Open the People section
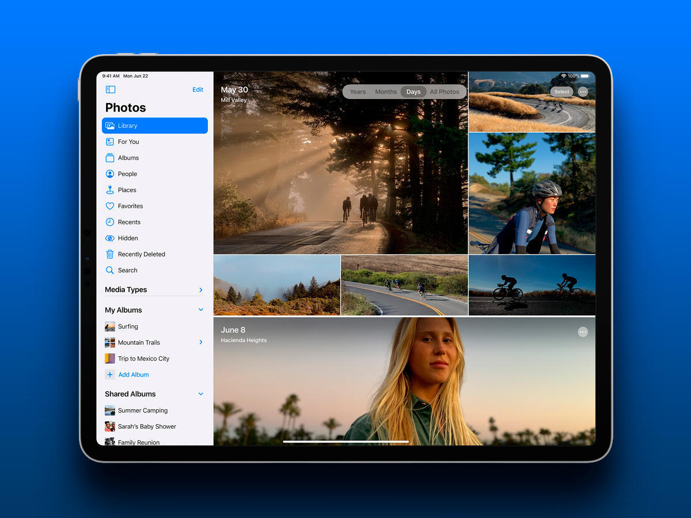The height and width of the screenshot is (518, 691). click(127, 174)
